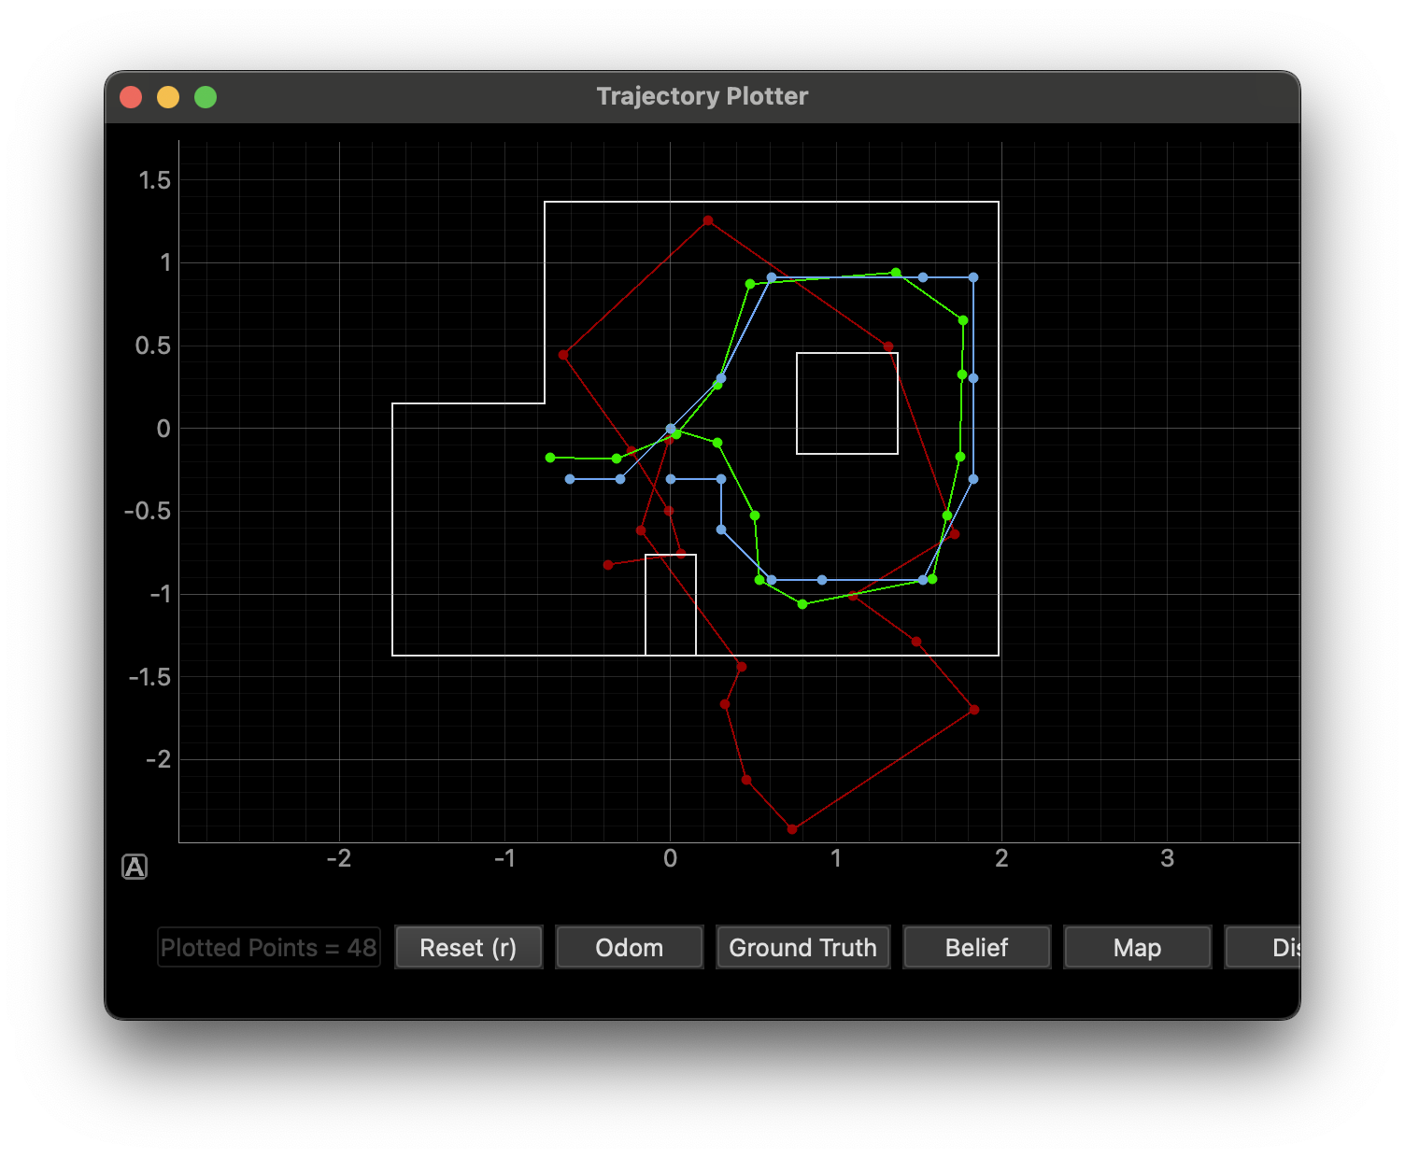Click the y-axis label -1.5
Screen dimensions: 1405x1158
(x=149, y=677)
